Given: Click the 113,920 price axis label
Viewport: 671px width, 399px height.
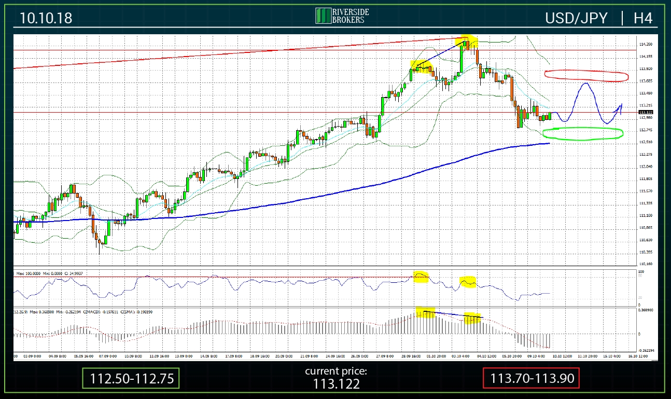Looking at the screenshot, I should click(x=646, y=68).
